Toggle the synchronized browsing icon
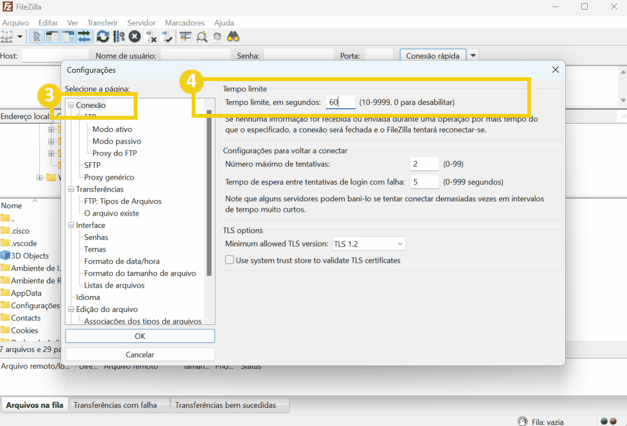This screenshot has height=426, width=627. click(217, 37)
